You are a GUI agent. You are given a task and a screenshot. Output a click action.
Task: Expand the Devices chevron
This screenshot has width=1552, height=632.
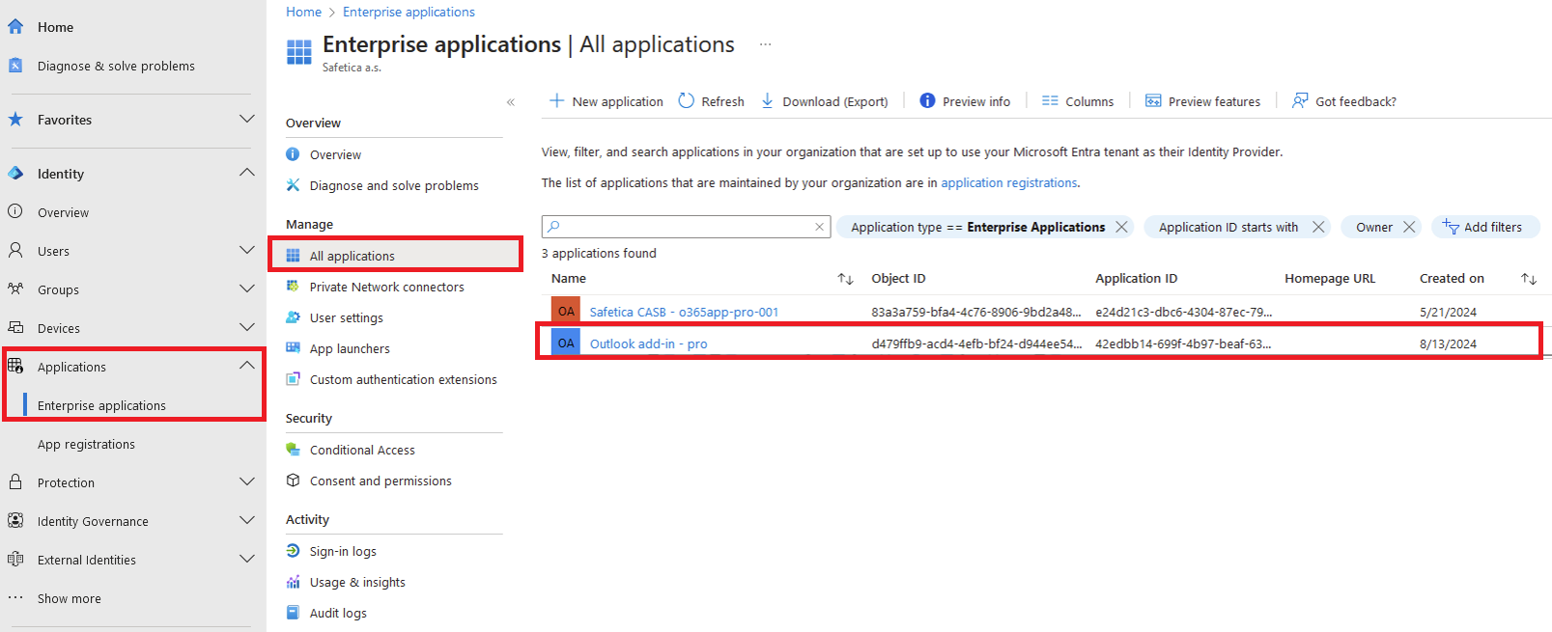coord(247,327)
